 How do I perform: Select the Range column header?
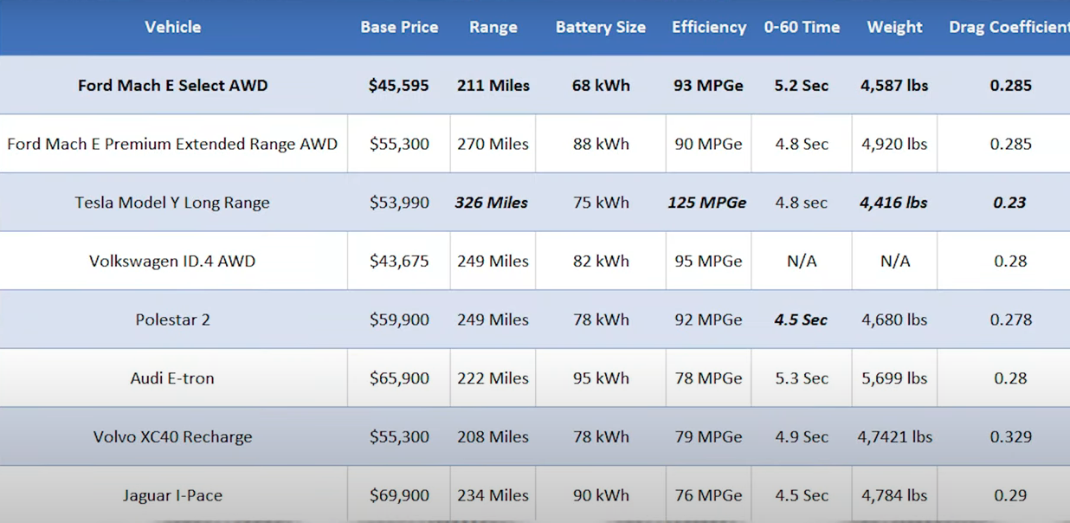tap(493, 27)
